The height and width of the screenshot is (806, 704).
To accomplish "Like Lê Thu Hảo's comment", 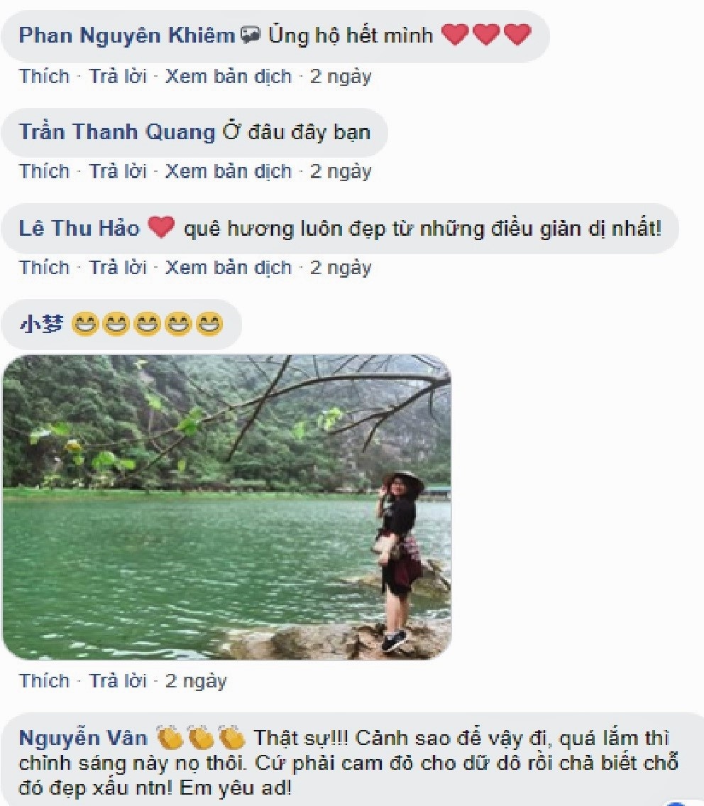I will [x=44, y=267].
